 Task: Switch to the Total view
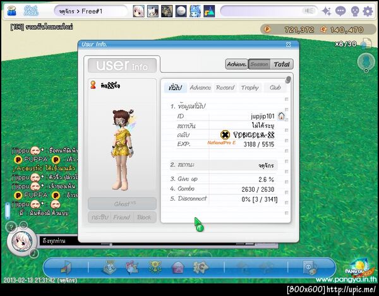[x=282, y=64]
